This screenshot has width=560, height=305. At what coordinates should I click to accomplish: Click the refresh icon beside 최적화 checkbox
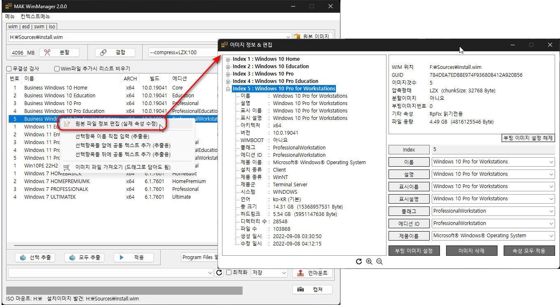tap(219, 273)
